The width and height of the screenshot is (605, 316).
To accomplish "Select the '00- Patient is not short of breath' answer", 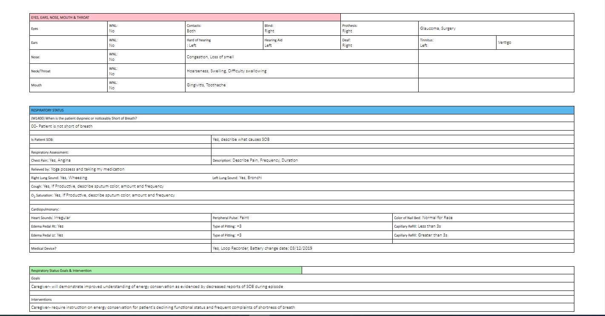I will [x=62, y=126].
